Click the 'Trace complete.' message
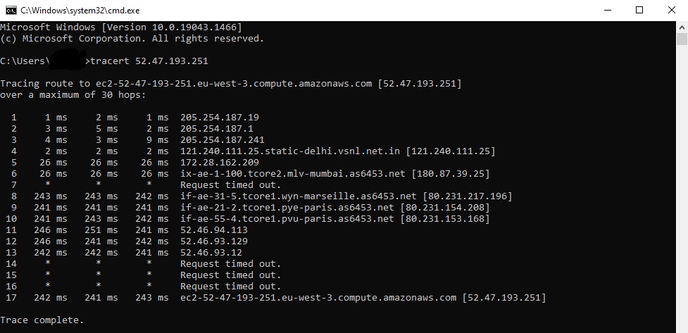The width and height of the screenshot is (688, 333). pyautogui.click(x=42, y=320)
